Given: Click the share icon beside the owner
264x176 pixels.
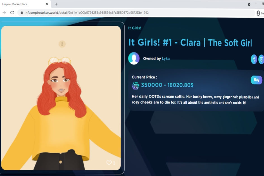Looking at the screenshot, I should point(254,59).
